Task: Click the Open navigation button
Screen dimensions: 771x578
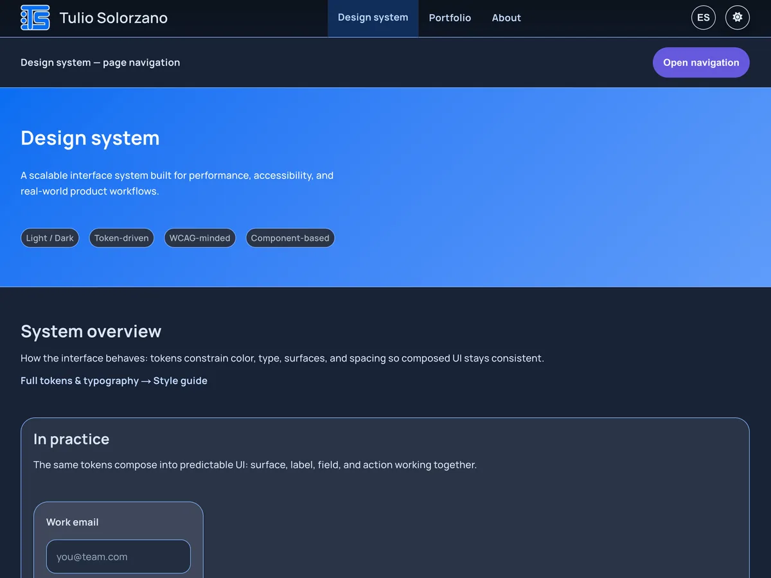Action: [x=701, y=62]
